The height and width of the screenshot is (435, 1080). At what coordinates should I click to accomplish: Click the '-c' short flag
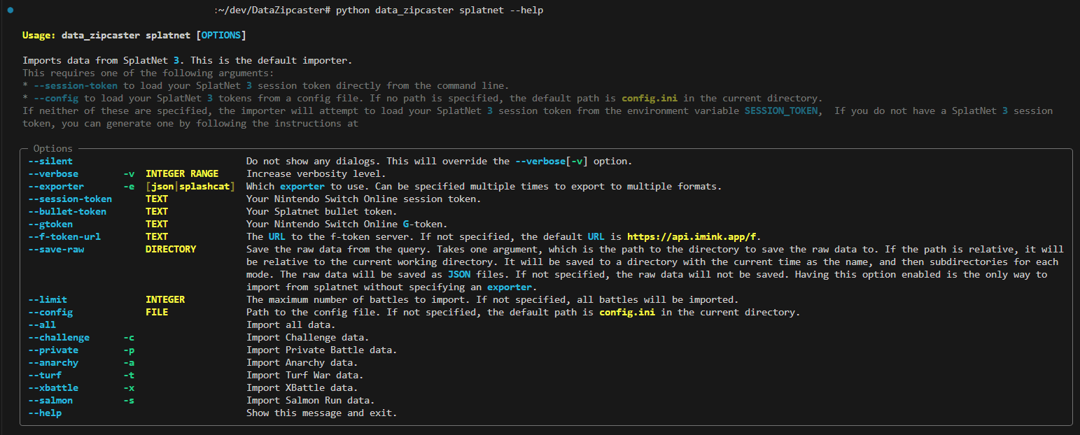pos(129,338)
